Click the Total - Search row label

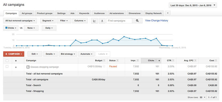click(33, 85)
